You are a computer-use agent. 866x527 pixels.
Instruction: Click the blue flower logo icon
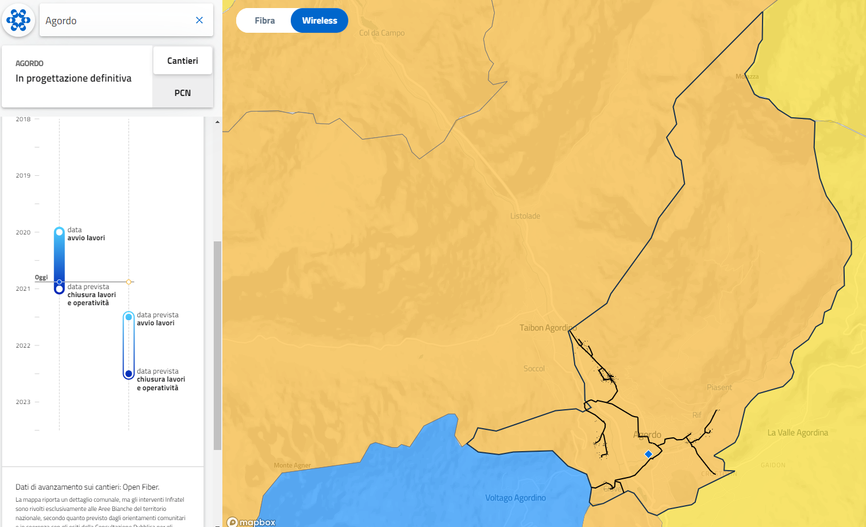pos(18,20)
